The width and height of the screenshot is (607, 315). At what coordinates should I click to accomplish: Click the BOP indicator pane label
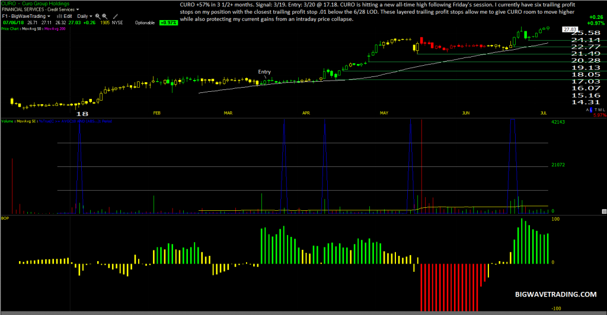click(x=5, y=218)
